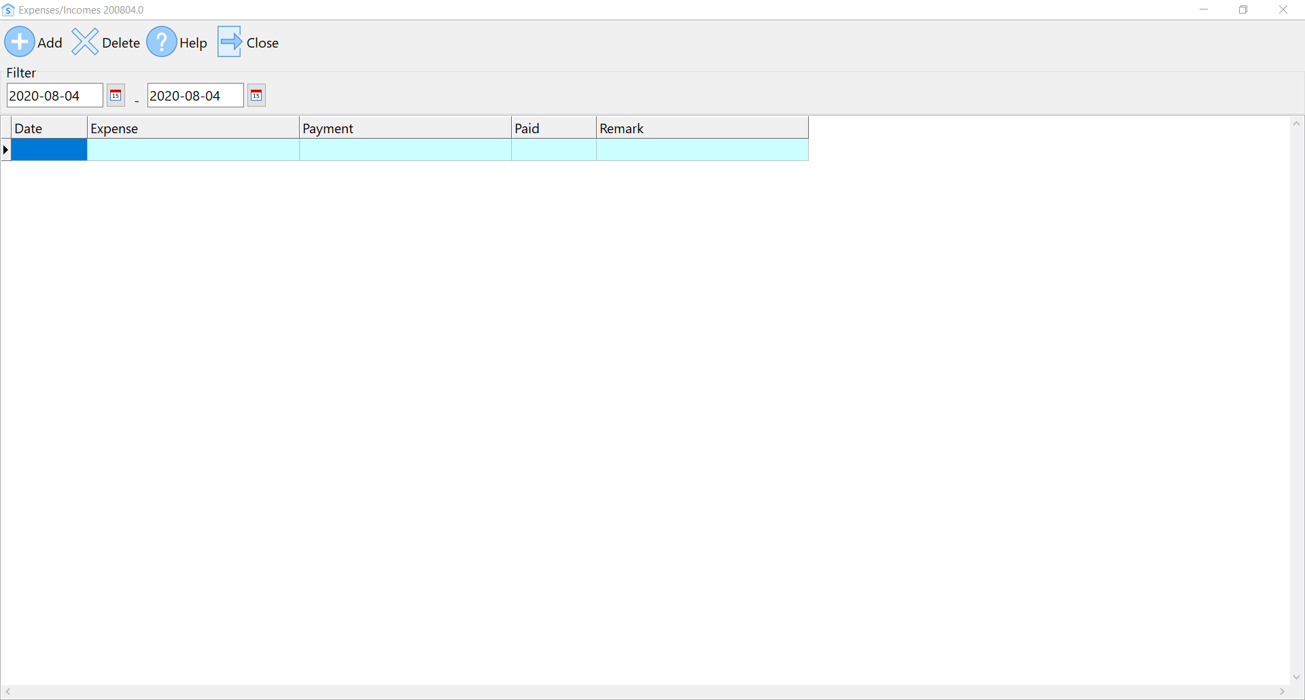1305x700 pixels.
Task: Minimize the Expenses/Incomes window
Action: (1204, 10)
